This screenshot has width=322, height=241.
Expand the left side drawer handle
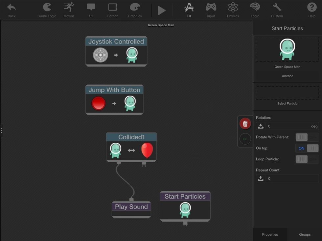click(x=1, y=130)
